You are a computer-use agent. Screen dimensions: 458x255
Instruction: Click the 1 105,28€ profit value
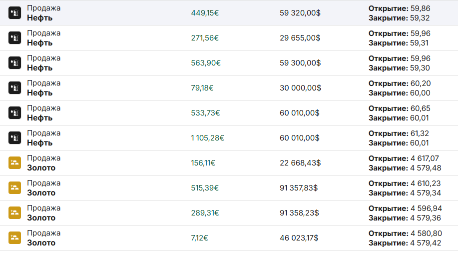tap(207, 138)
